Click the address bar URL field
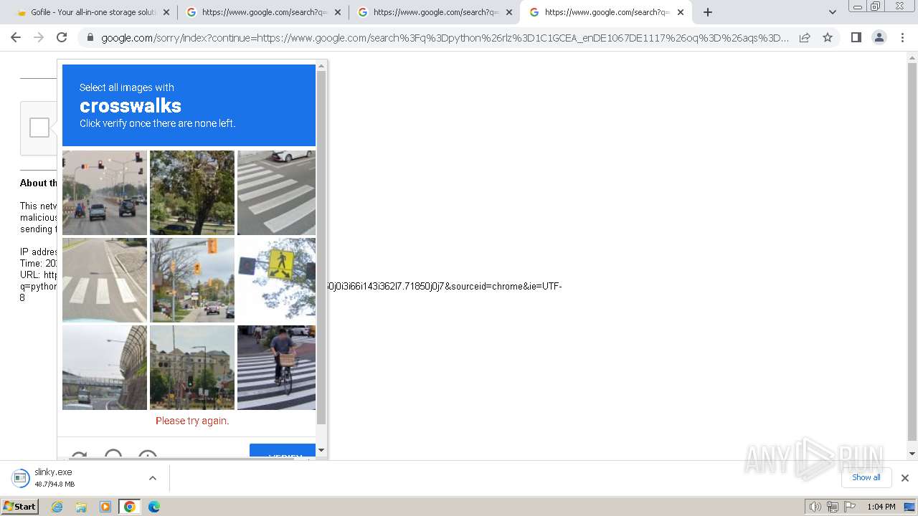918x516 pixels. coord(445,37)
